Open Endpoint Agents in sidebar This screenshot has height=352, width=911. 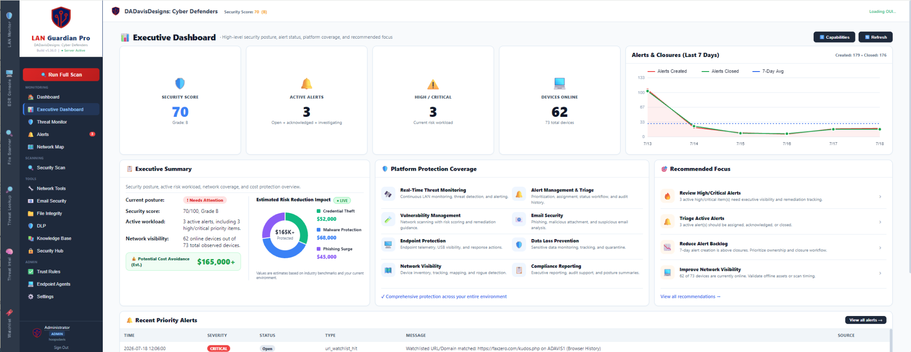point(61,284)
